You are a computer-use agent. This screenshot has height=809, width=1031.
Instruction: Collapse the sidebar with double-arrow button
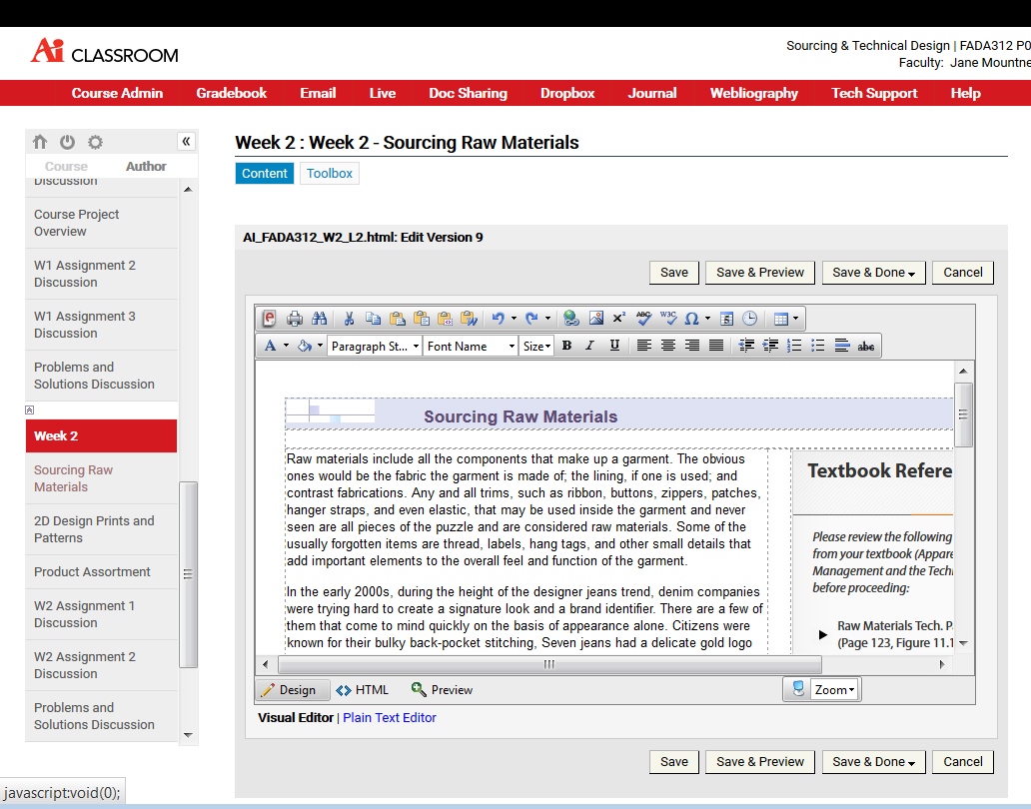[x=186, y=142]
